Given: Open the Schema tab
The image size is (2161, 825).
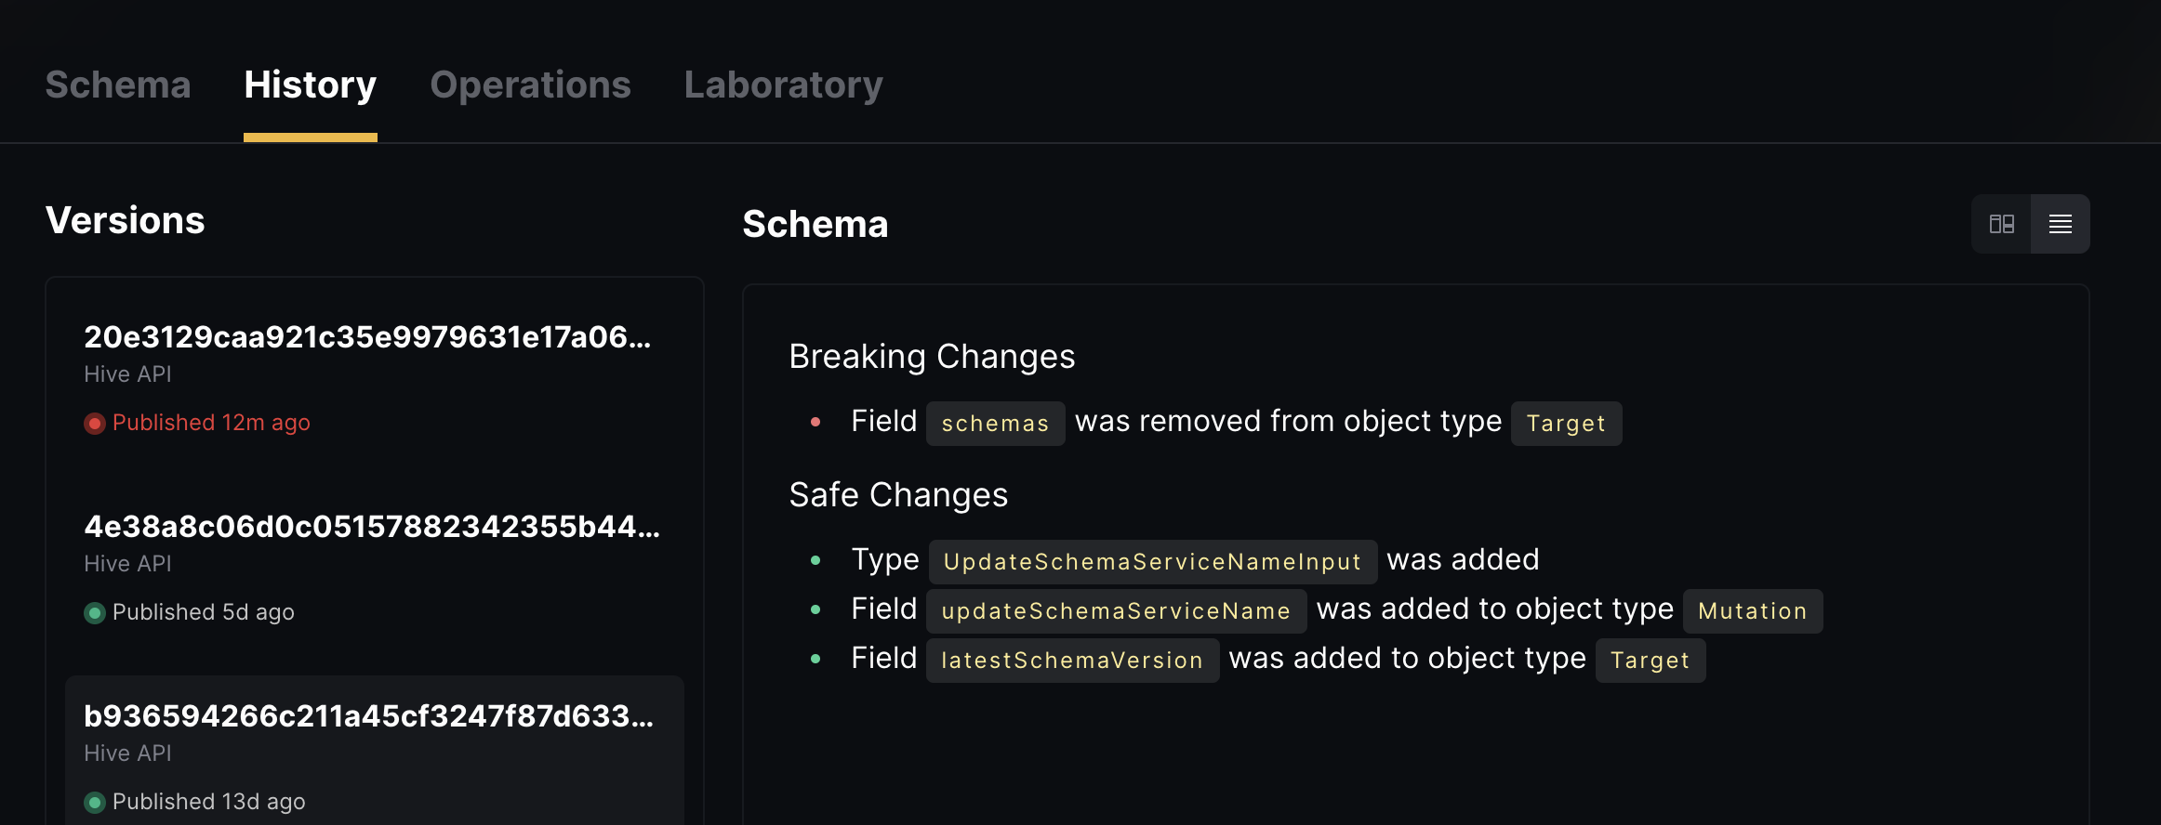Looking at the screenshot, I should 117,85.
